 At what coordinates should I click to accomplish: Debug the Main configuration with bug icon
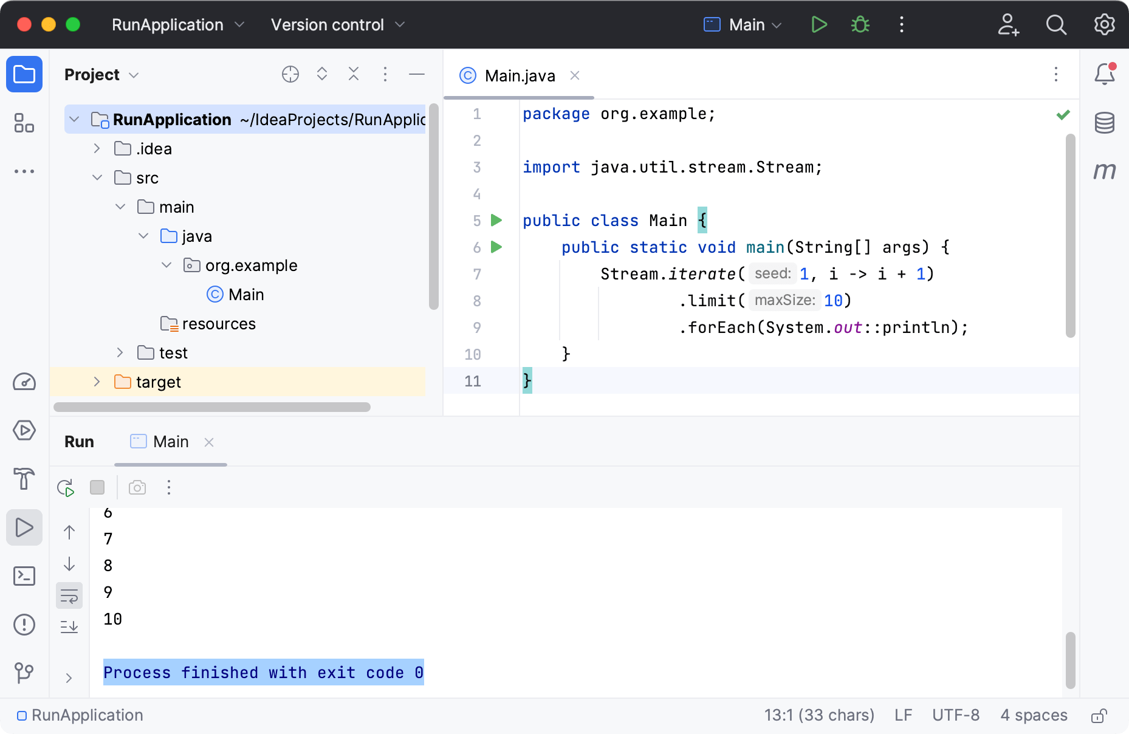point(860,25)
